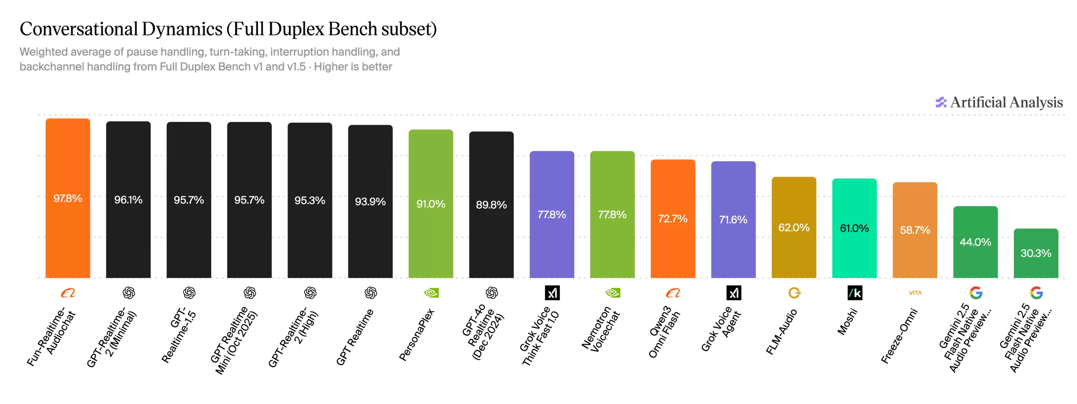The image size is (1077, 404).
Task: Click the VITA logo under Freeze-Omni bar
Action: point(915,293)
